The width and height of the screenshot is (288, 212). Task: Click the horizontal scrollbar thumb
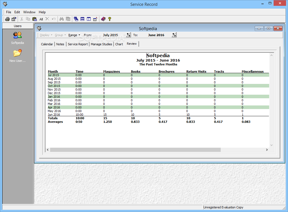pos(135,150)
